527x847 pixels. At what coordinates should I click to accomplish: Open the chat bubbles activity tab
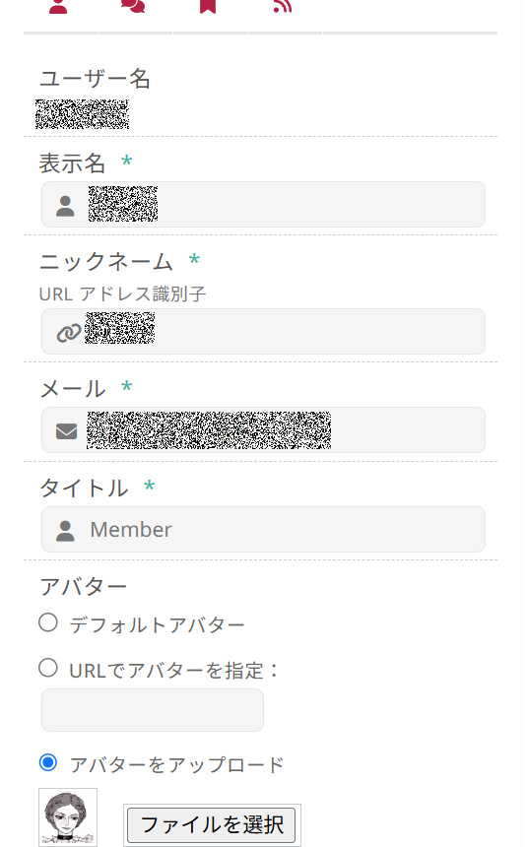point(133,6)
